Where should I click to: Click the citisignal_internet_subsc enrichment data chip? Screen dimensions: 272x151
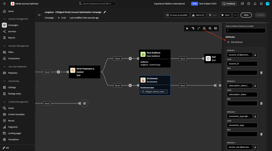(x=154, y=92)
